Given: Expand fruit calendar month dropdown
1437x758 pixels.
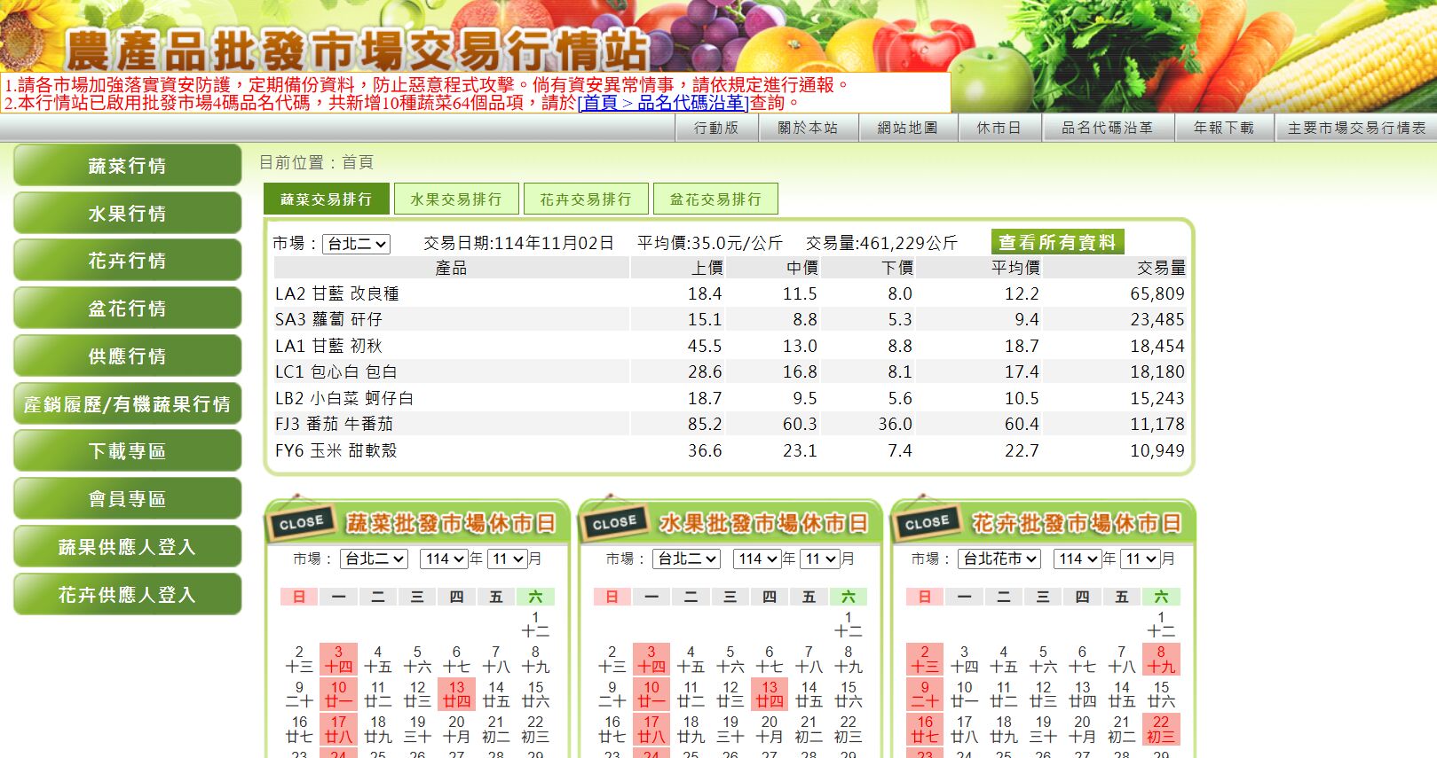Looking at the screenshot, I should coord(819,559).
